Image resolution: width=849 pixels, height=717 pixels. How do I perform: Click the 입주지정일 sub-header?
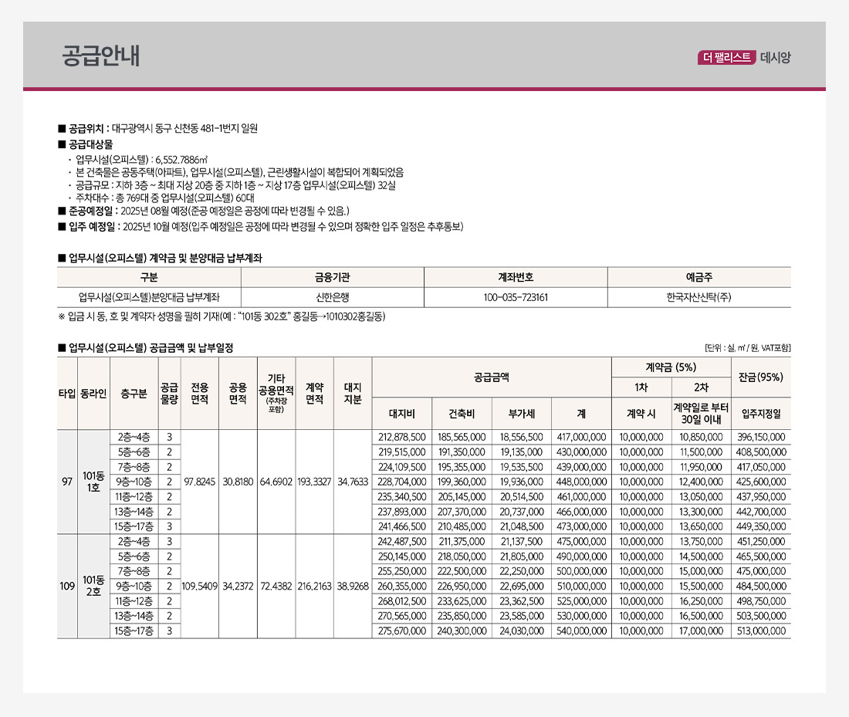(x=760, y=414)
